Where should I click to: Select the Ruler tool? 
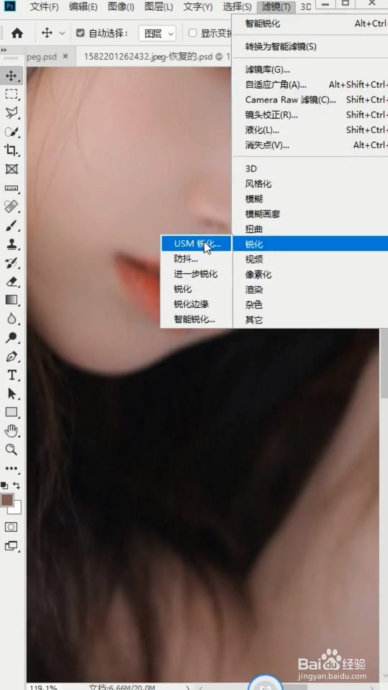[x=11, y=188]
